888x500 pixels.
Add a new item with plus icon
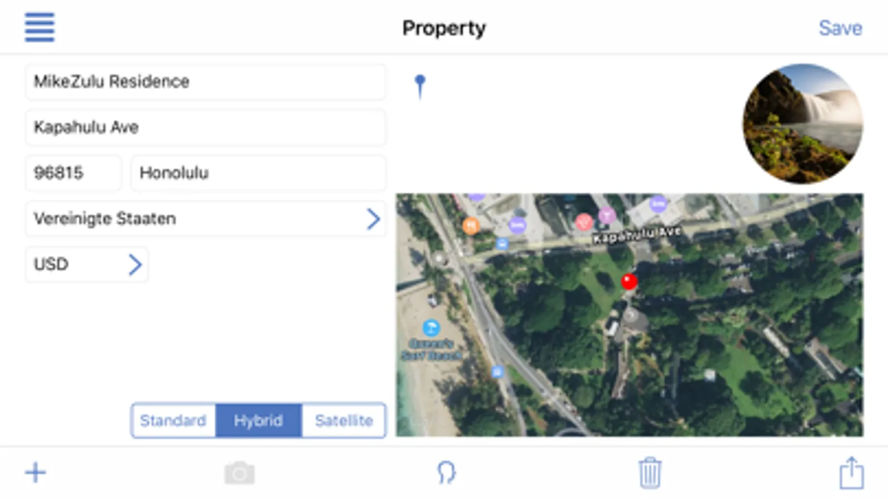[36, 473]
